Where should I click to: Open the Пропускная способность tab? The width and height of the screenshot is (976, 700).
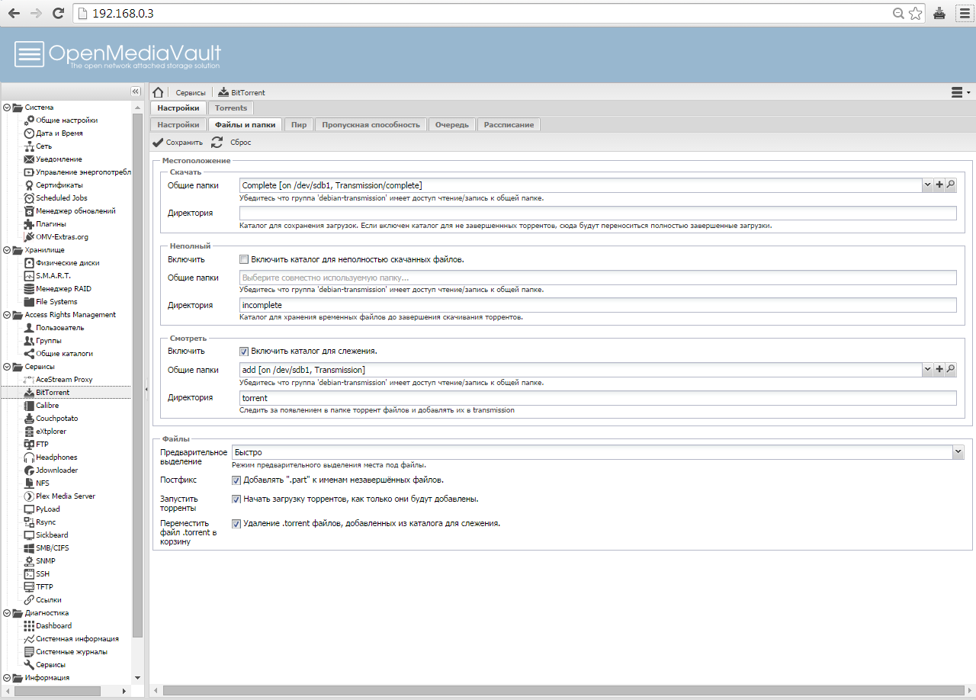[x=371, y=124]
